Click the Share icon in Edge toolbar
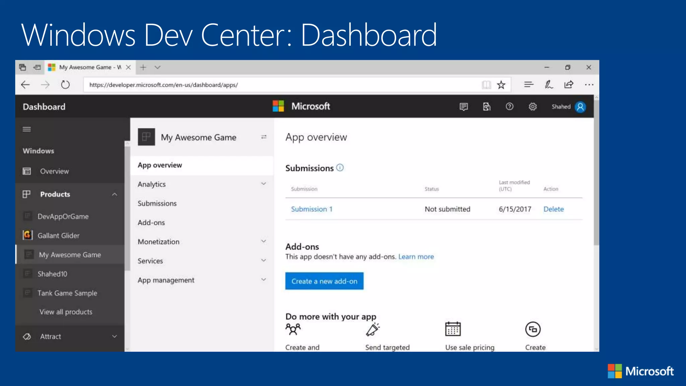Screen dimensions: 686x386 coord(569,84)
